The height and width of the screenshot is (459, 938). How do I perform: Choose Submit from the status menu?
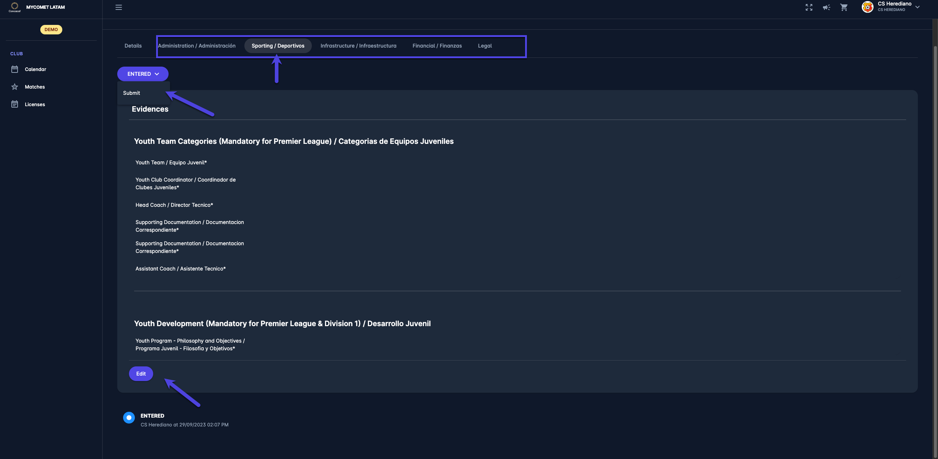tap(132, 93)
